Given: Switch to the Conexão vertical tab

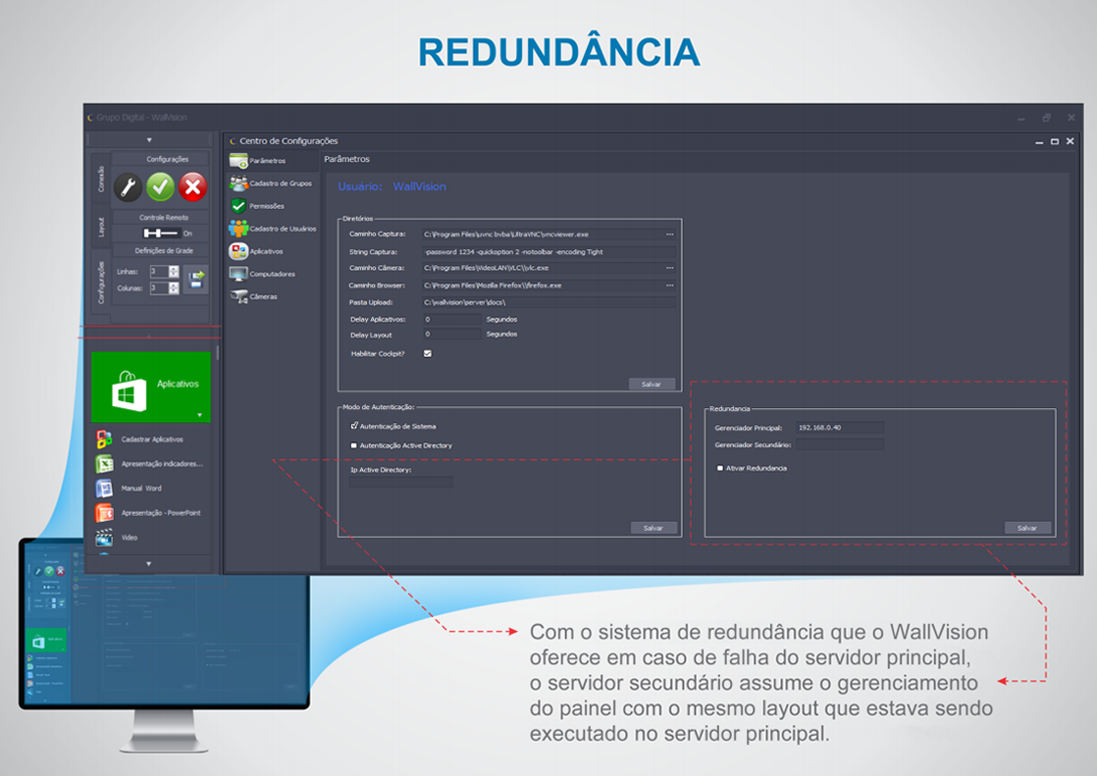Looking at the screenshot, I should coord(101,178).
